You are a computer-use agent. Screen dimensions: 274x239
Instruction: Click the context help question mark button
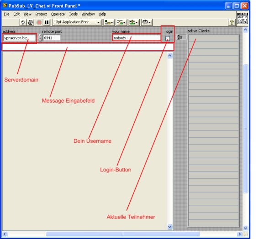coord(232,22)
